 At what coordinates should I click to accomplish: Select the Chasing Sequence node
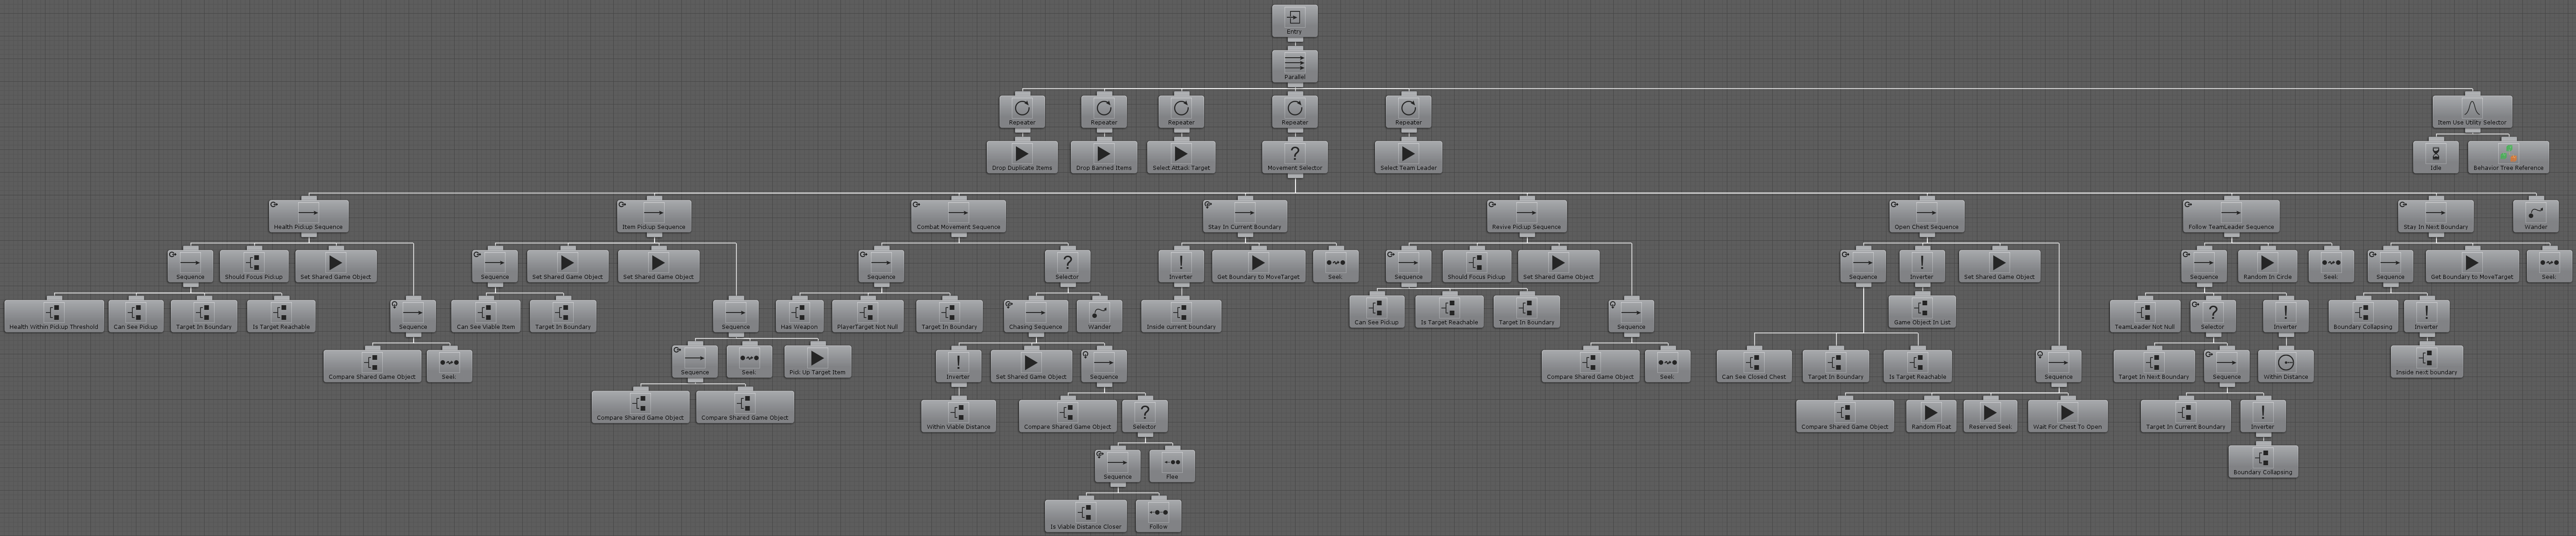click(x=1035, y=316)
